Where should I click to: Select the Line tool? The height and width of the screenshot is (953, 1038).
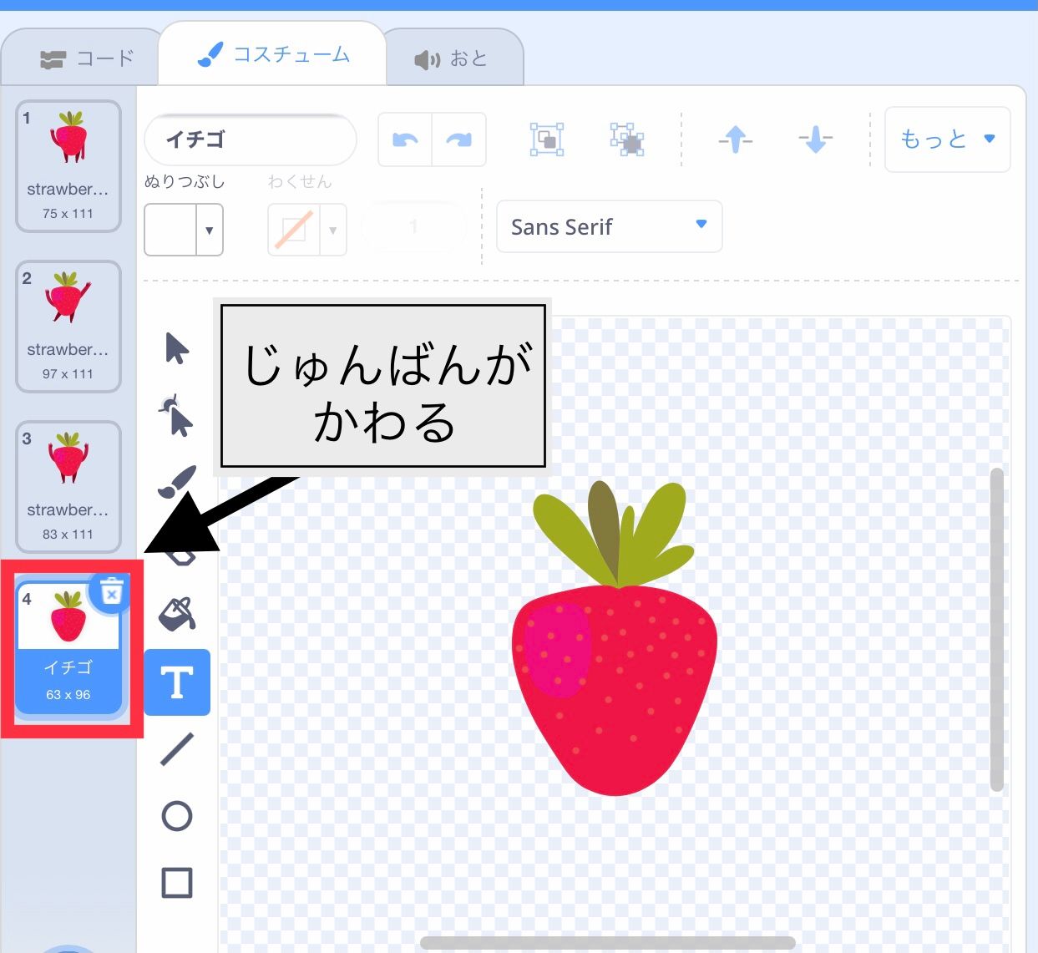(x=177, y=750)
